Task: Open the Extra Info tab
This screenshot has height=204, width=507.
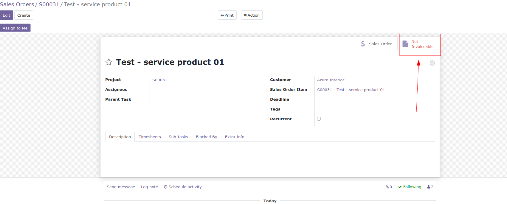Action: [235, 137]
